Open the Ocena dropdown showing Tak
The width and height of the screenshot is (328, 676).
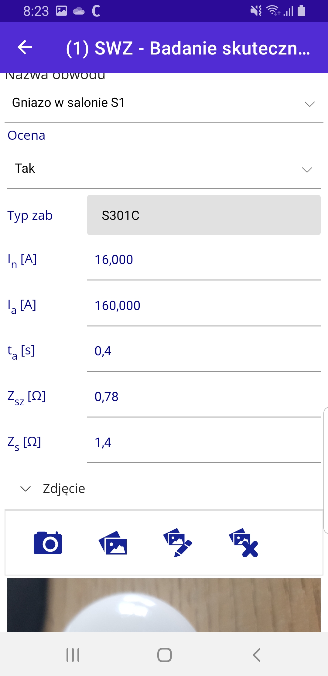coord(164,168)
